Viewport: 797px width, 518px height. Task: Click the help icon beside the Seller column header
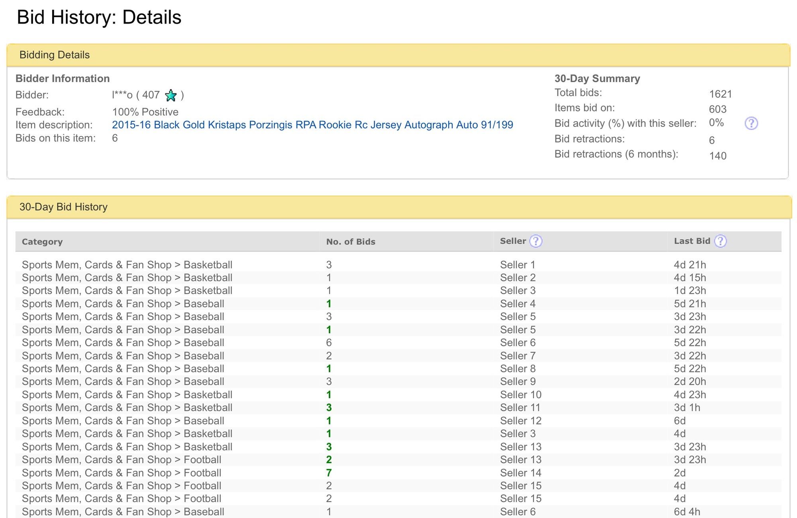[536, 241]
